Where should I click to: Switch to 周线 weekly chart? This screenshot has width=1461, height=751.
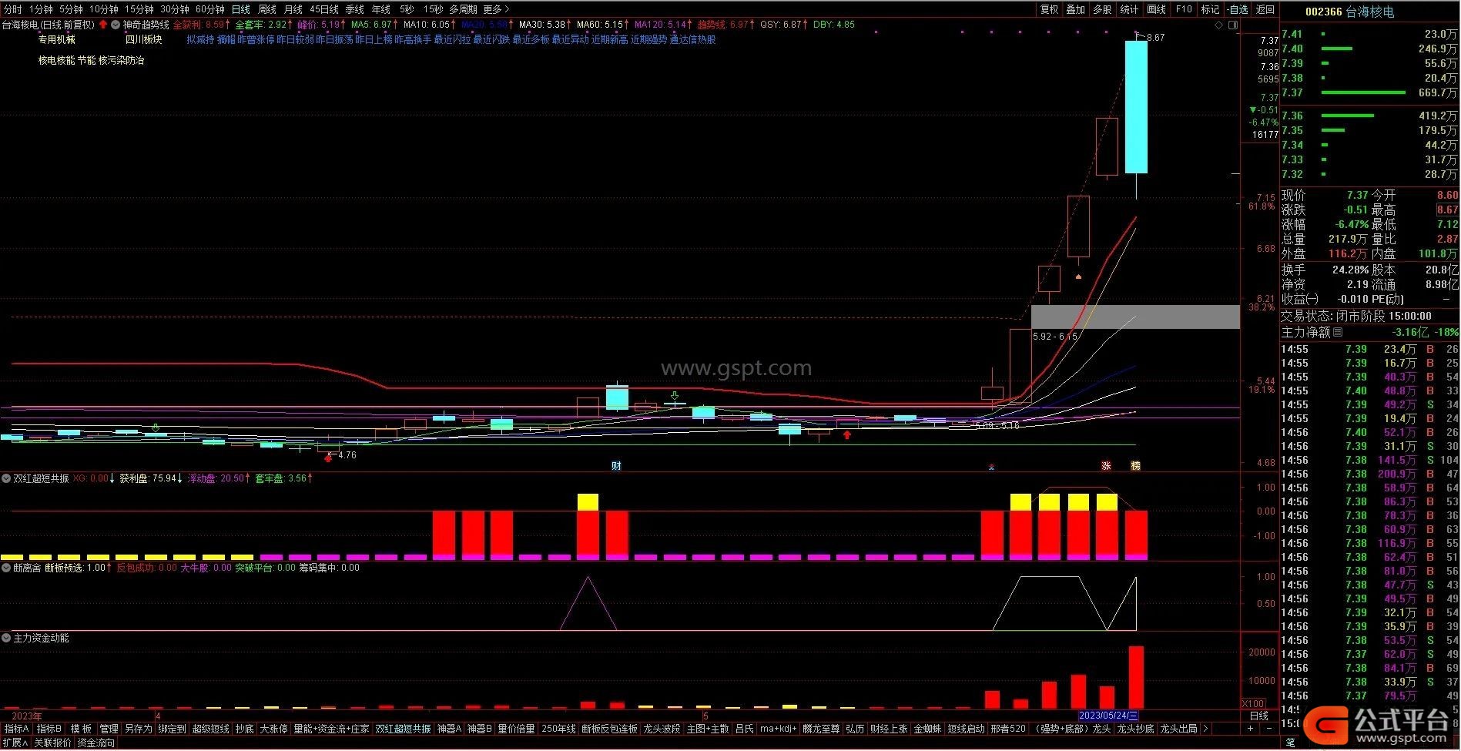coord(266,9)
